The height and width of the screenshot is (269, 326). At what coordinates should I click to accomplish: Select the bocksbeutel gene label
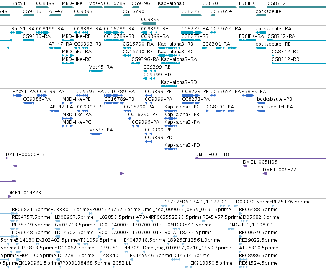[269, 11]
